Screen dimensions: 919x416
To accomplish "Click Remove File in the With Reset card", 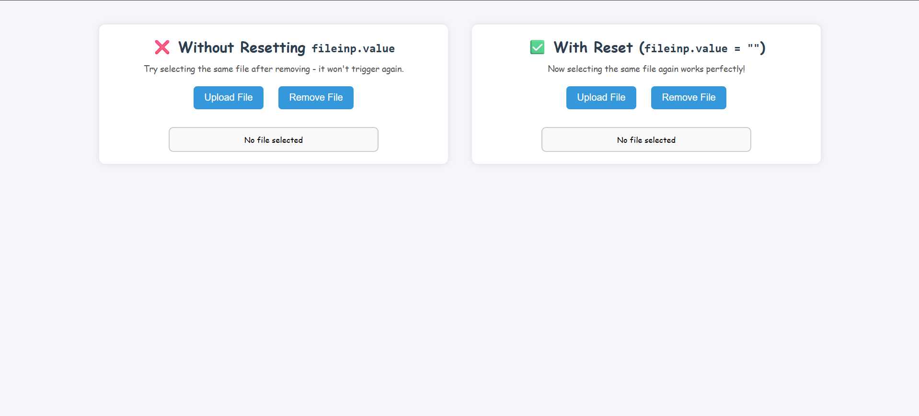I will [x=689, y=98].
